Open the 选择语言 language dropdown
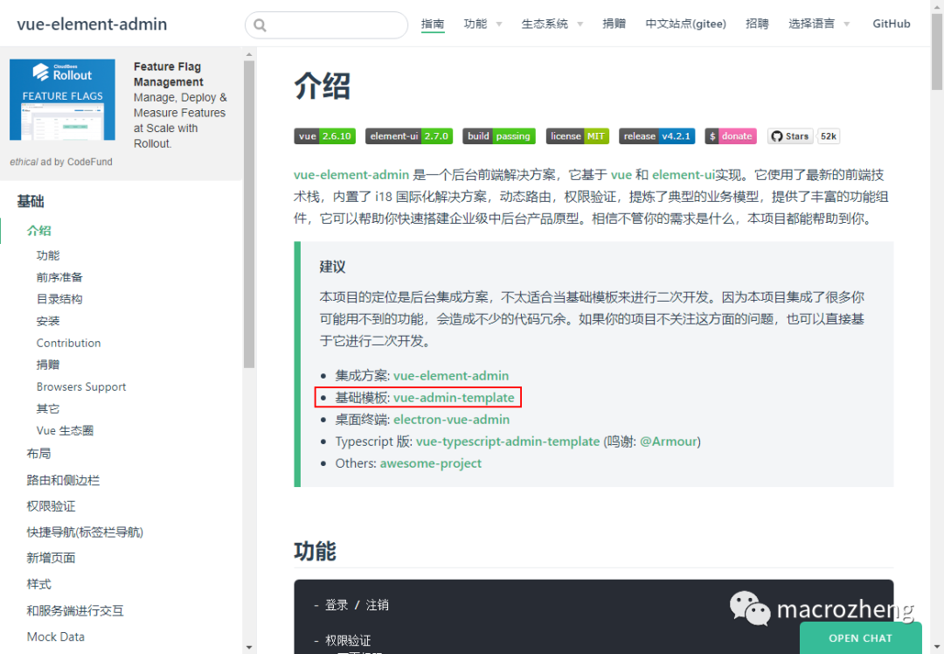Screen dimensions: 944x654 click(813, 24)
